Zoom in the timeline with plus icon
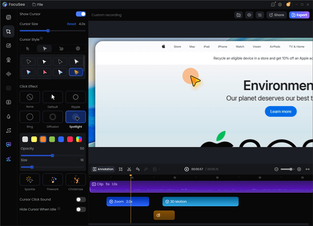 299,169
